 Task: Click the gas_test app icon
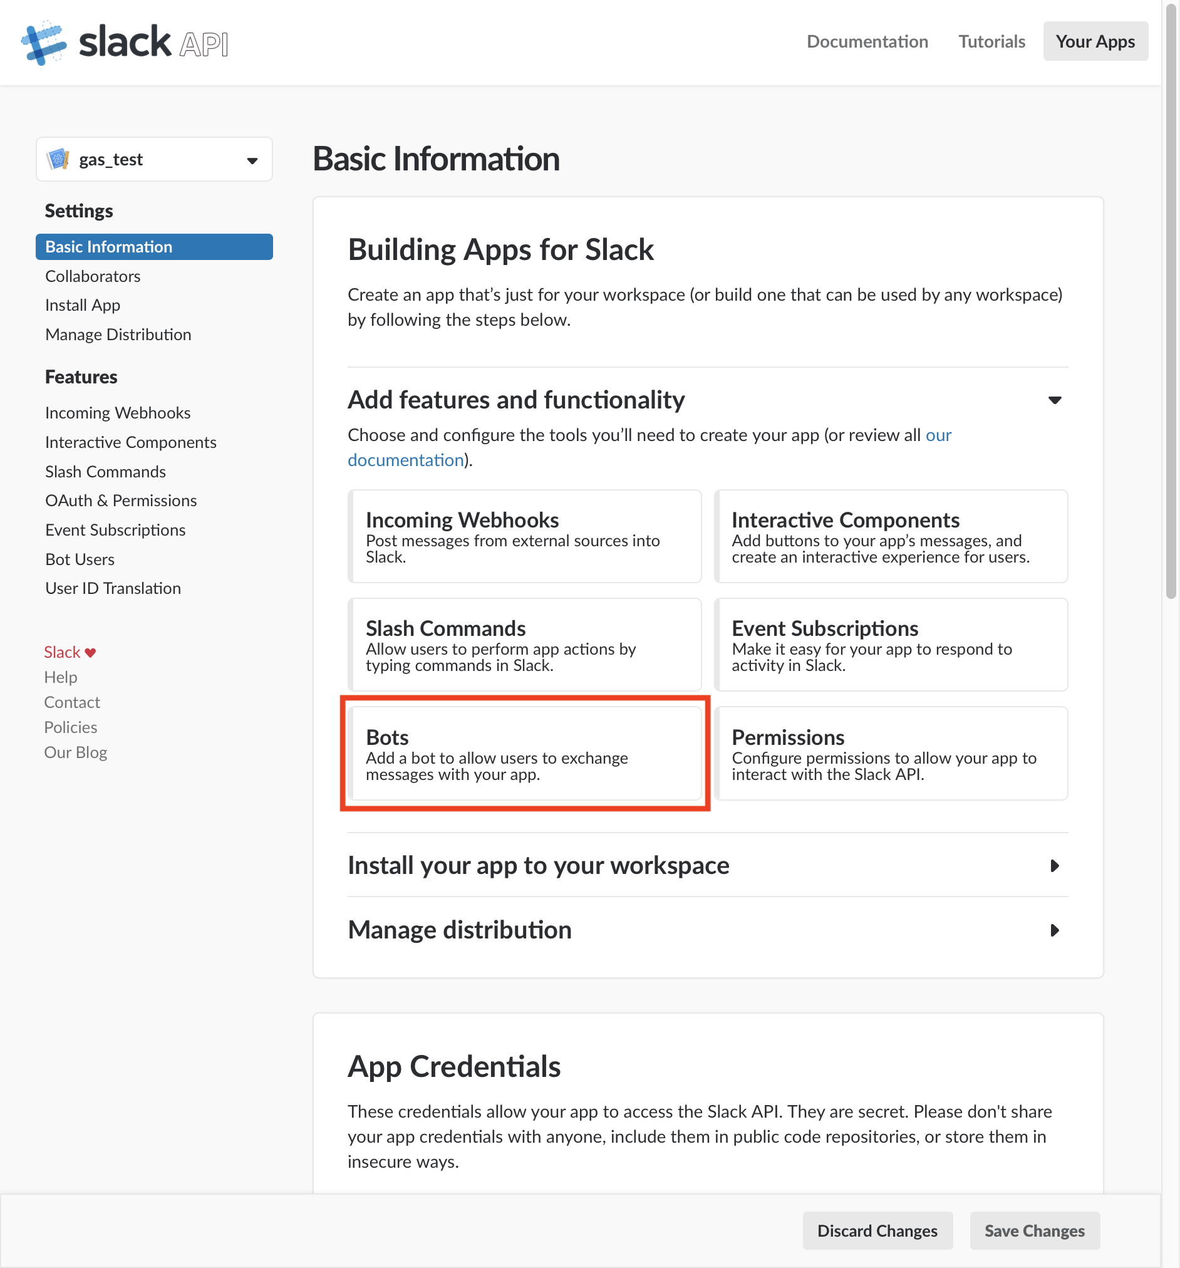tap(59, 159)
